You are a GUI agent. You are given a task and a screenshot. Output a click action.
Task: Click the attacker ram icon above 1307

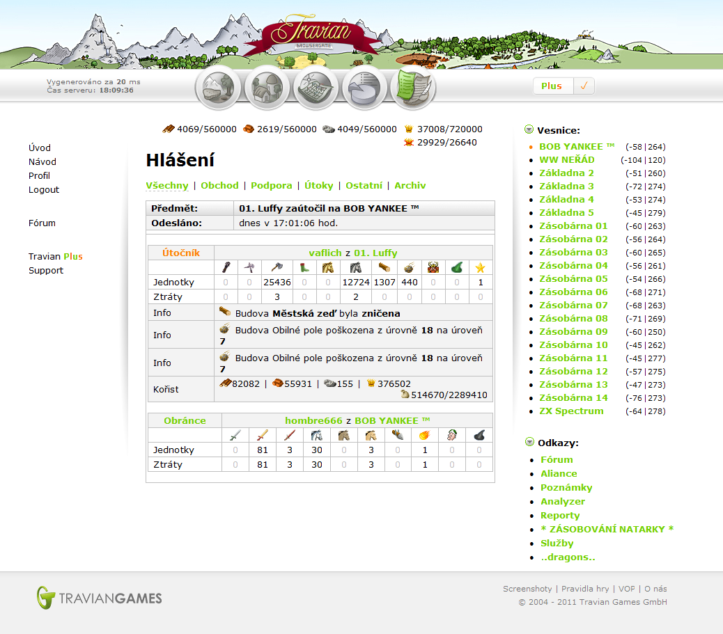tap(384, 267)
